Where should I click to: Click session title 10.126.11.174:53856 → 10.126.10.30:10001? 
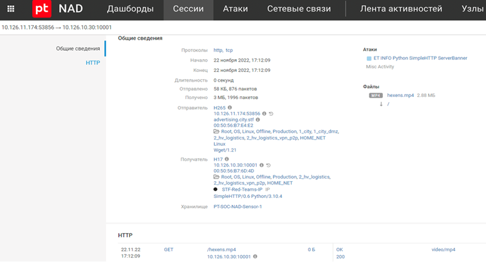[57, 27]
